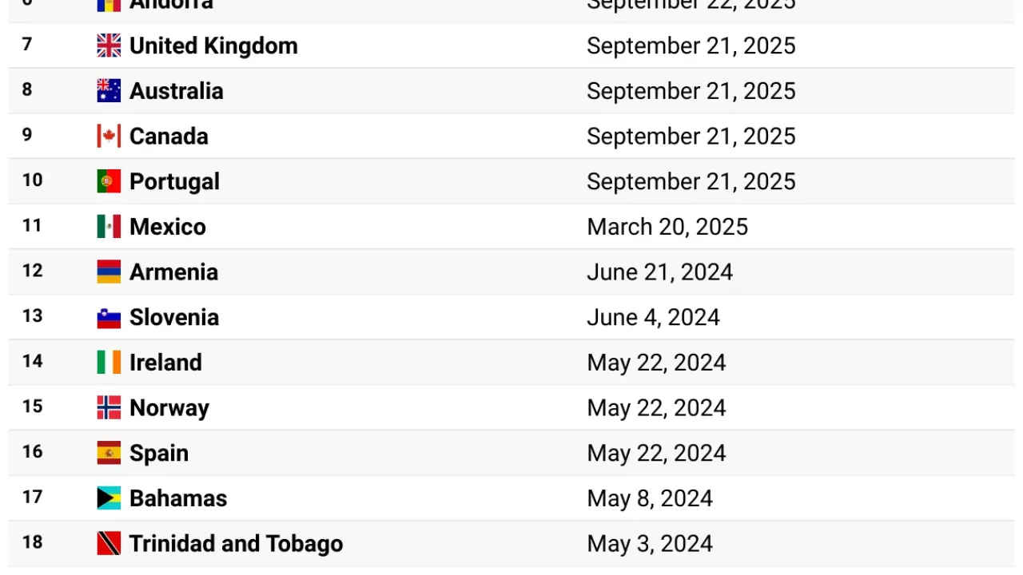The height and width of the screenshot is (575, 1023).
Task: Select the Ireland flag icon
Action: pyautogui.click(x=109, y=363)
